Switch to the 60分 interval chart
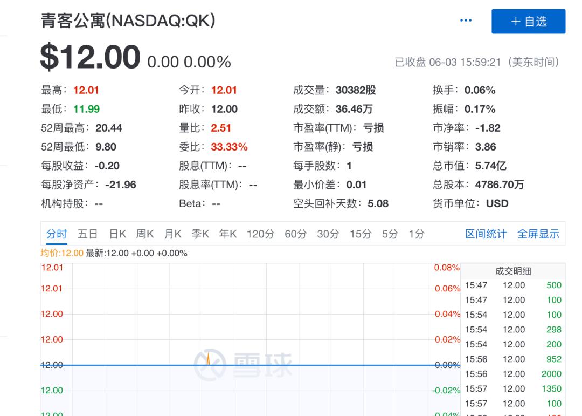The height and width of the screenshot is (416, 582). click(x=295, y=234)
